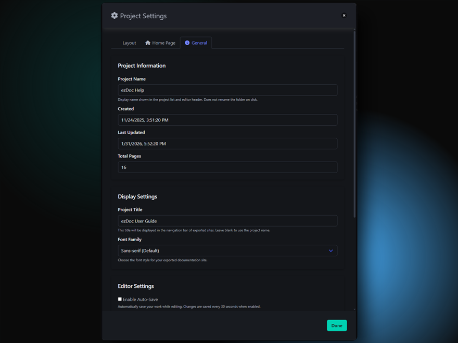This screenshot has height=343, width=458.
Task: Close the Project Settings dialog with X
Action: pyautogui.click(x=344, y=16)
